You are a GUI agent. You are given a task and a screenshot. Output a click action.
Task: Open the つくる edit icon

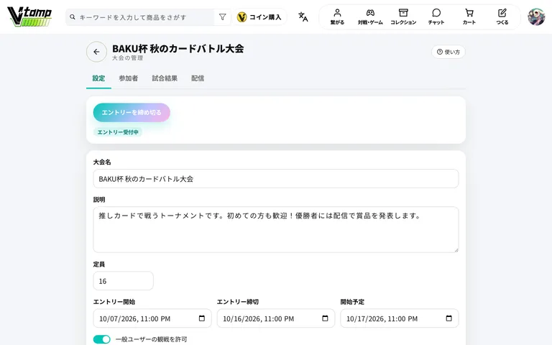[502, 13]
